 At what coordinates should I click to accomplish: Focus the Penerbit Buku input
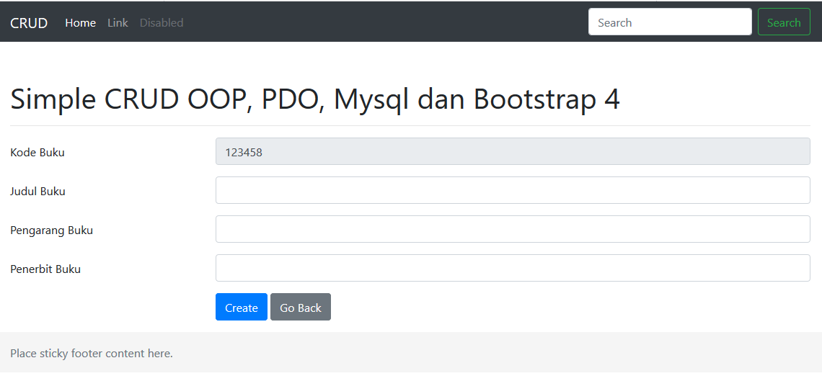tap(513, 268)
